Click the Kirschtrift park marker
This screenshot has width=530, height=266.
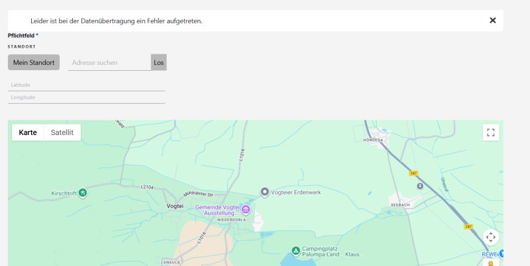pyautogui.click(x=82, y=193)
